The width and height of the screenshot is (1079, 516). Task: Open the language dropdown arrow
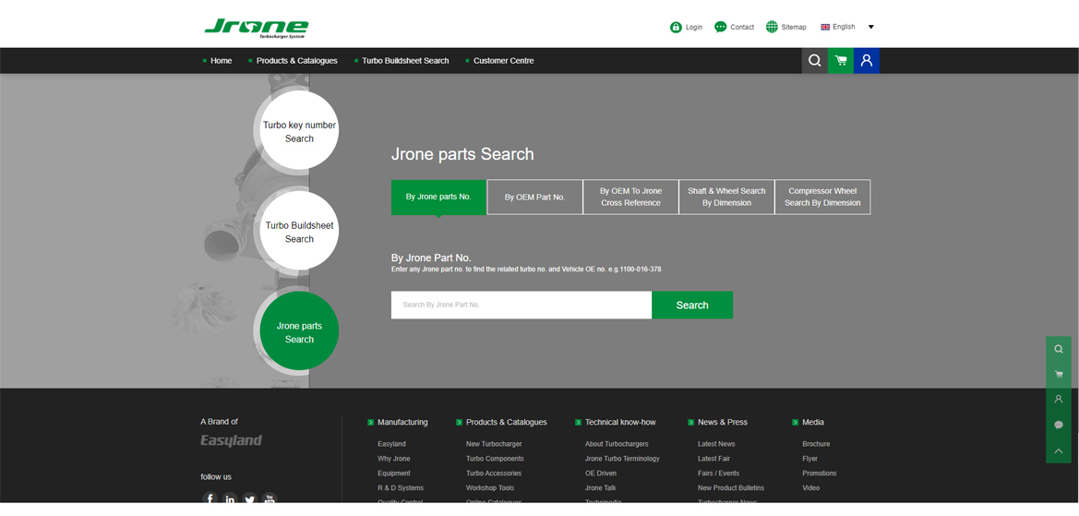(x=870, y=27)
